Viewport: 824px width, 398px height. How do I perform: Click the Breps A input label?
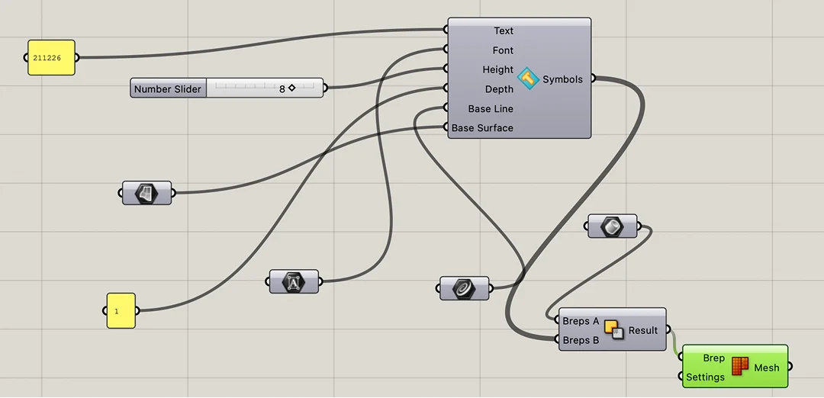coord(581,321)
